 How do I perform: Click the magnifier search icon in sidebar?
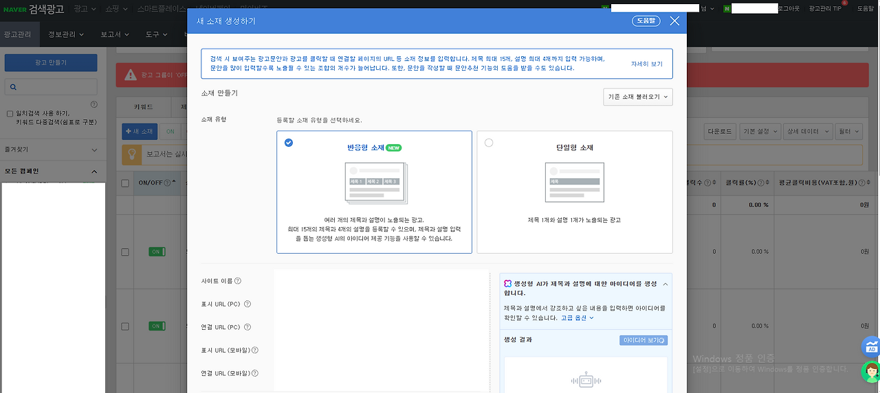click(12, 87)
